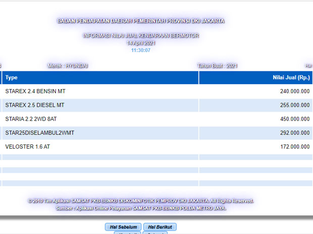Click the Nilai Jual (Rp.) column header
The image size is (313, 234).
290,77
